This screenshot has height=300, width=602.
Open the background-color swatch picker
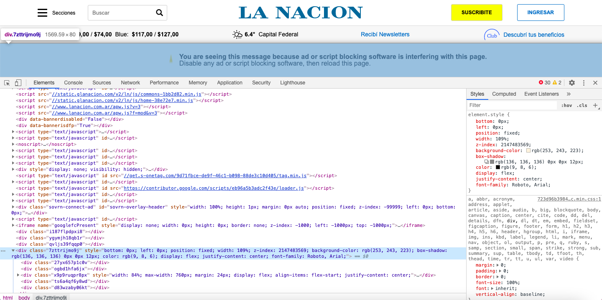pyautogui.click(x=528, y=150)
